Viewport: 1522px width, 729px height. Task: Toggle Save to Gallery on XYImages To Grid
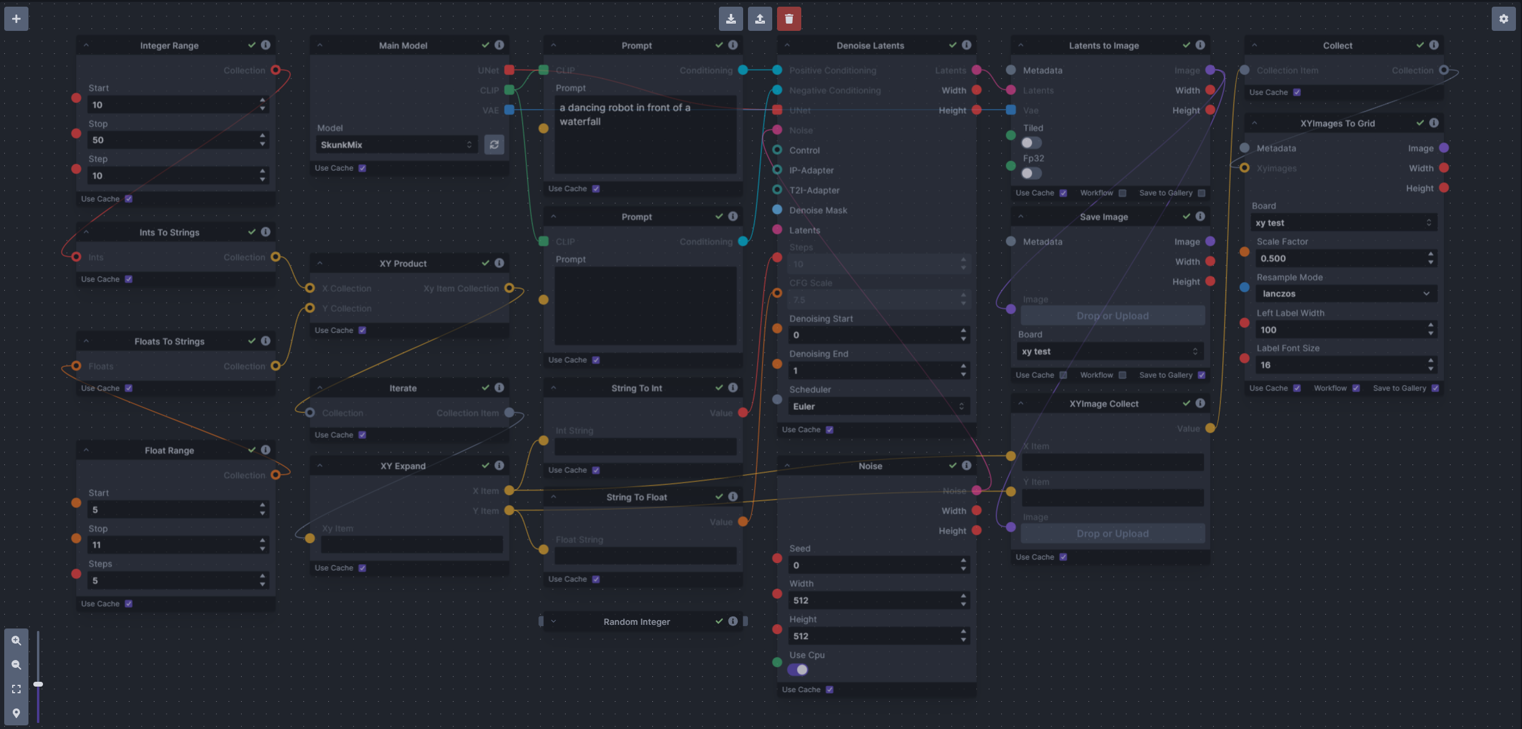pyautogui.click(x=1435, y=388)
